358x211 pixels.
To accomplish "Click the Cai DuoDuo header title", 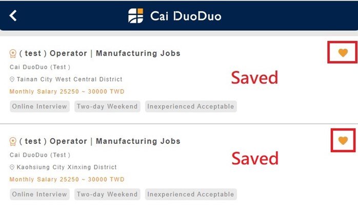I will tap(186, 16).
